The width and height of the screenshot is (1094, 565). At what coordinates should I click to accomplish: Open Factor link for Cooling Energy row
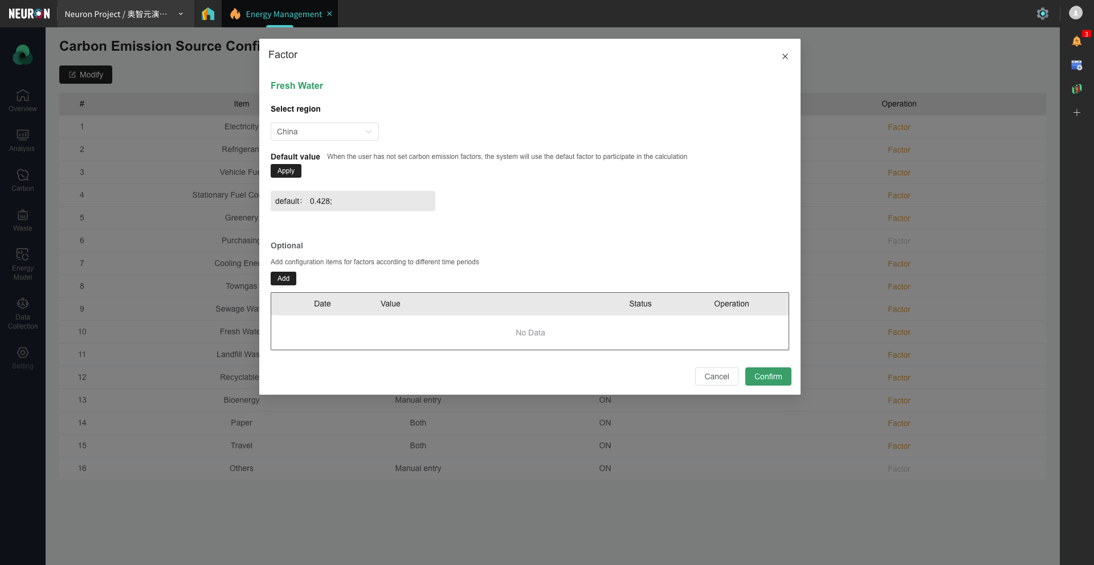point(899,264)
